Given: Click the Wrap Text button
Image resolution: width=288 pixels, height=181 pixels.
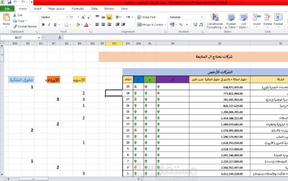Looking at the screenshot, I should click(x=147, y=17).
